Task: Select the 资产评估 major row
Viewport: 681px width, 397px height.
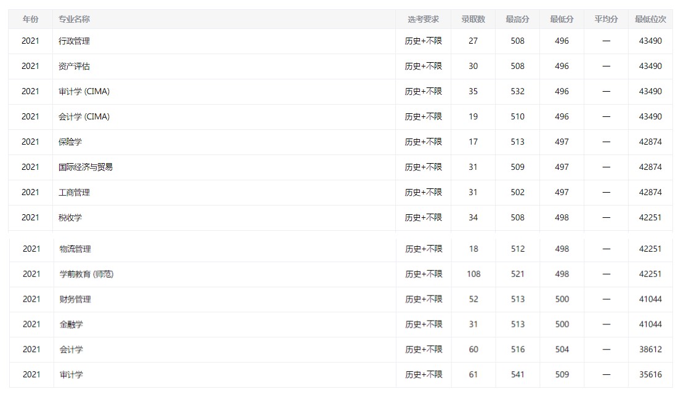Action: (x=74, y=66)
